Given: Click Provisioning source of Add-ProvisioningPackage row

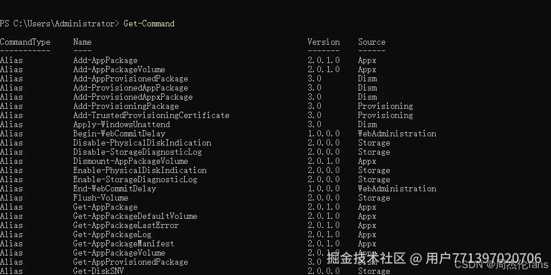Looking at the screenshot, I should pyautogui.click(x=386, y=107).
